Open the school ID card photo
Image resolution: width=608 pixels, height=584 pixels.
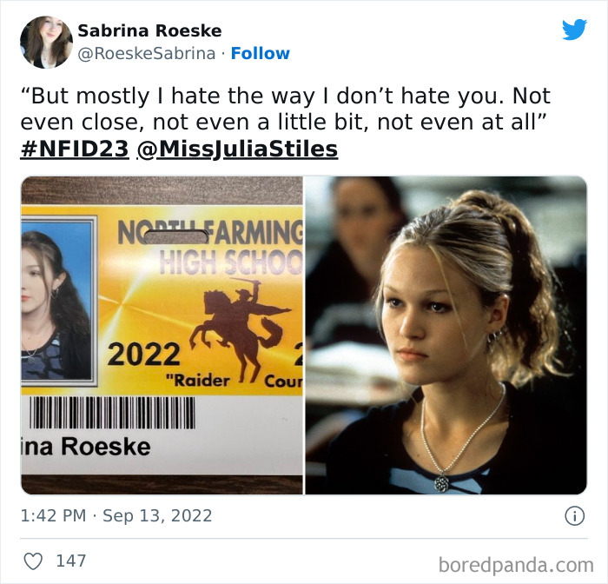click(162, 335)
